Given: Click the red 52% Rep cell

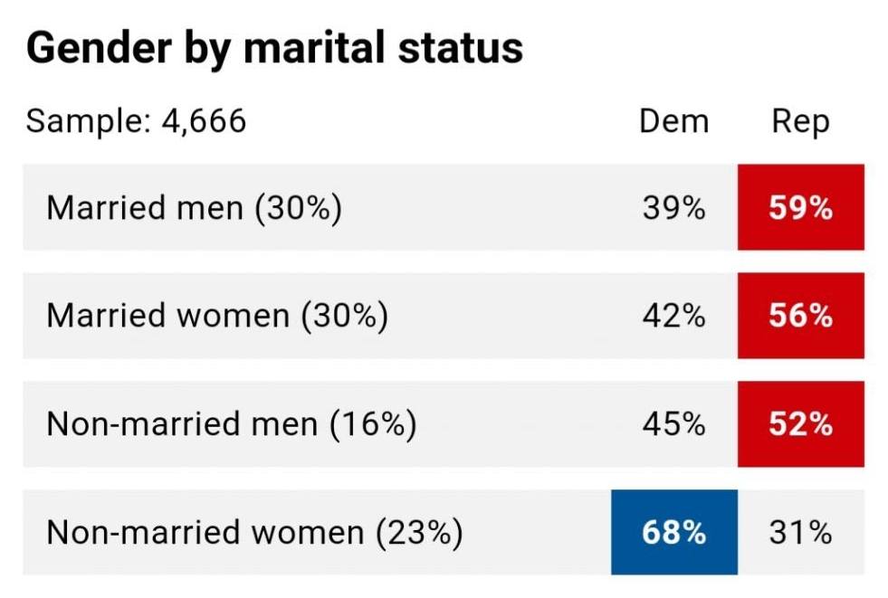Looking at the screenshot, I should [x=800, y=424].
